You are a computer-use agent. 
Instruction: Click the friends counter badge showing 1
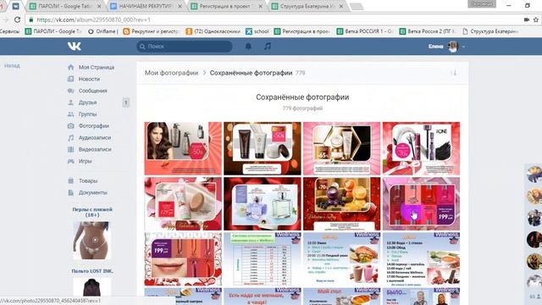point(126,103)
